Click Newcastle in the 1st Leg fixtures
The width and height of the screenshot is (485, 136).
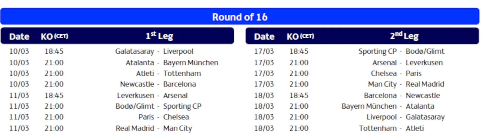tap(137, 84)
